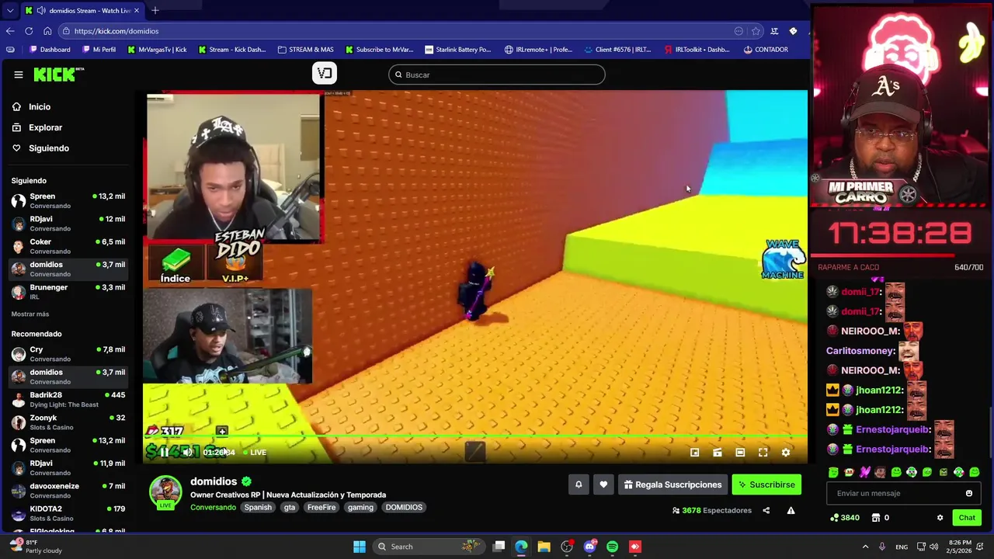Image resolution: width=994 pixels, height=559 pixels.
Task: Bookmark this page with star icon
Action: pos(756,31)
